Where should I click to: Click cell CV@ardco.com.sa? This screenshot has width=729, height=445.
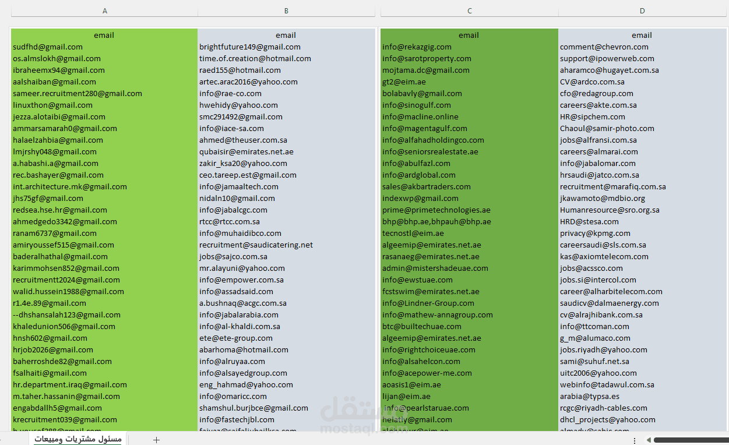point(642,82)
